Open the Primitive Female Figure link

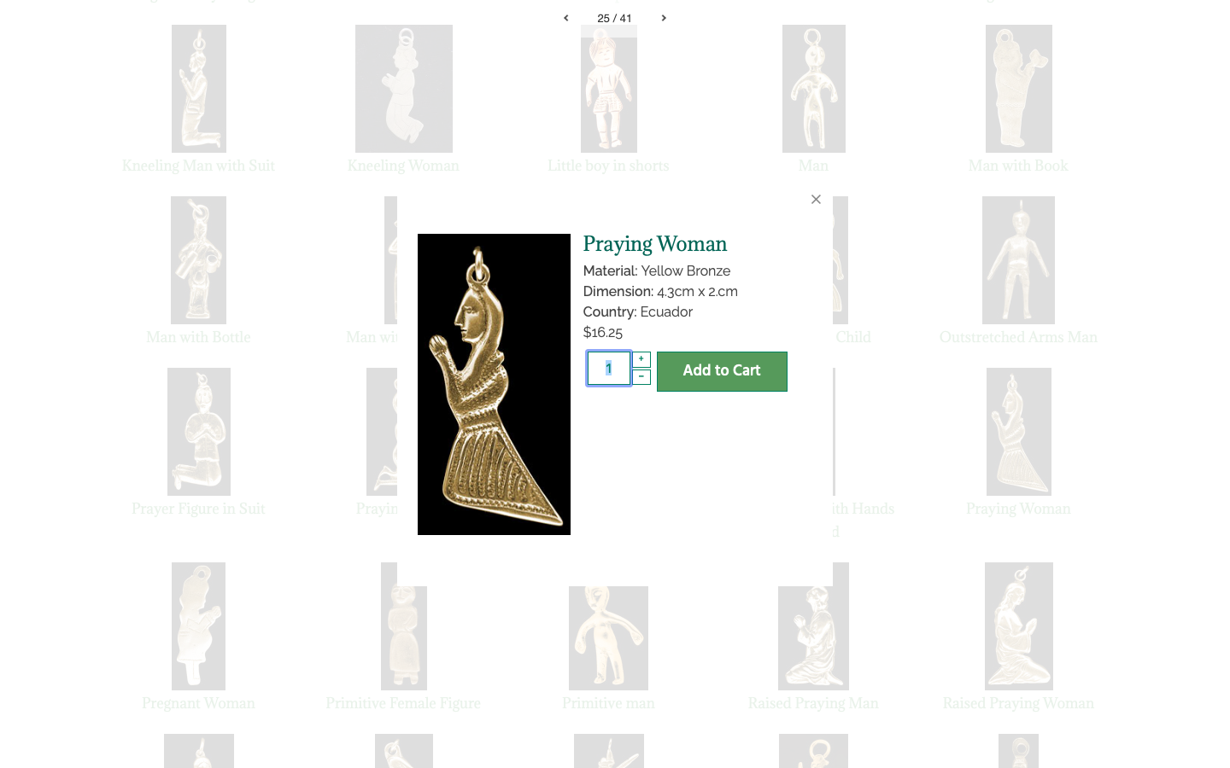click(x=403, y=703)
